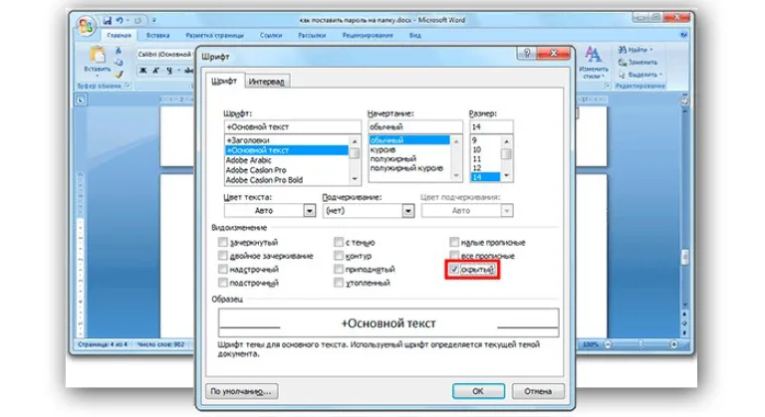Click the Save icon in quick access toolbar
765x417 pixels.
pyautogui.click(x=107, y=21)
